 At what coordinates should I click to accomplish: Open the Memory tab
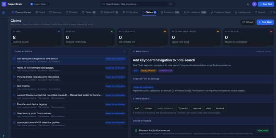click(55, 12)
